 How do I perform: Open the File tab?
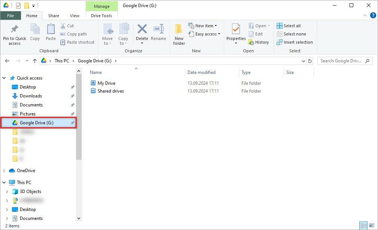coord(10,16)
